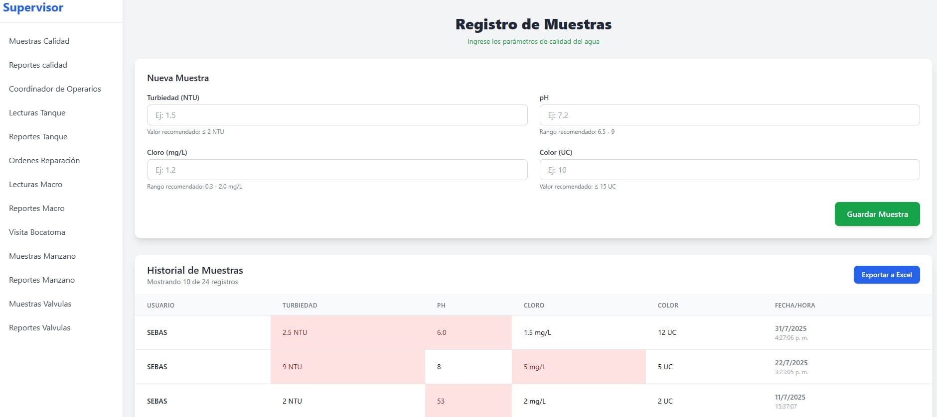Open Muestras Calidad in sidebar

click(x=39, y=41)
